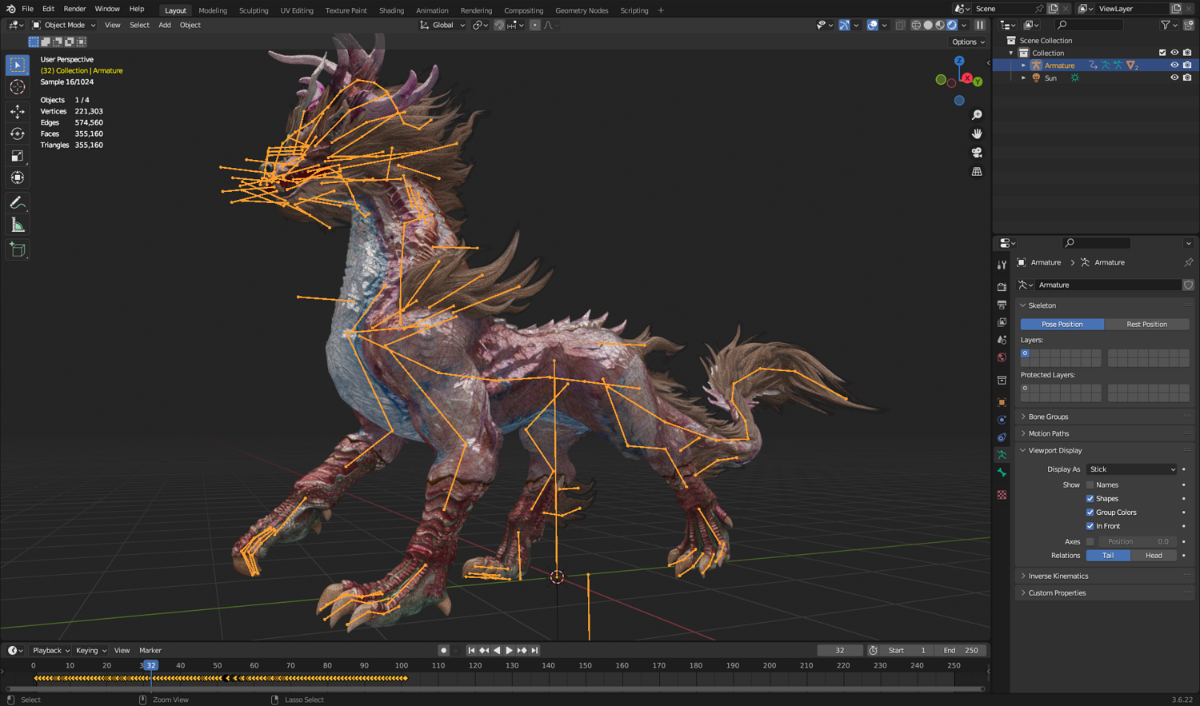This screenshot has height=706, width=1200.
Task: Click the End frame 250 field
Action: [x=961, y=650]
